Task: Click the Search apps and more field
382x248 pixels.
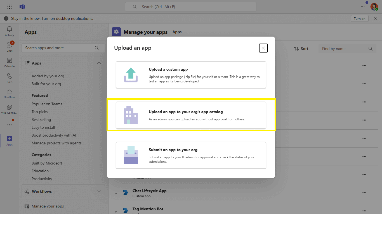Action: pyautogui.click(x=63, y=48)
